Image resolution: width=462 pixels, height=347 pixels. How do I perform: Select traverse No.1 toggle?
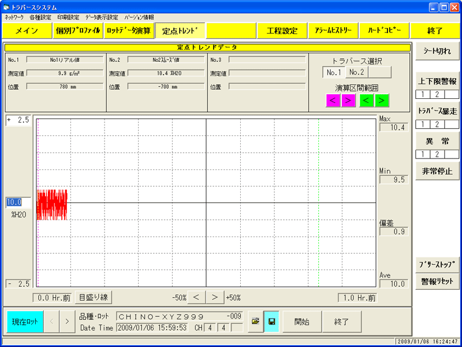334,72
